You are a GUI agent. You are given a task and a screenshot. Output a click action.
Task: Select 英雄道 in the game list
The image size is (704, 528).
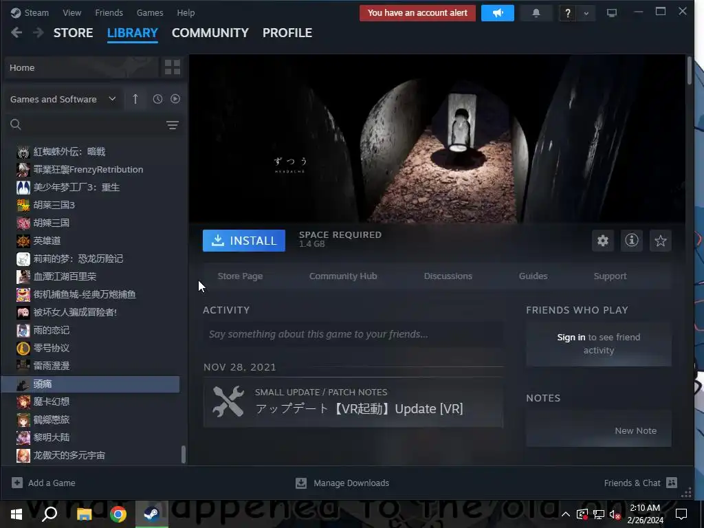(x=90, y=241)
